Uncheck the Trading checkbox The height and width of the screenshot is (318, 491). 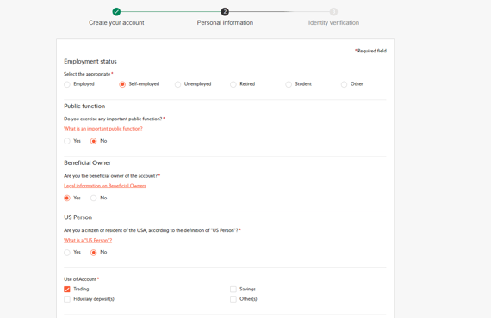point(67,290)
